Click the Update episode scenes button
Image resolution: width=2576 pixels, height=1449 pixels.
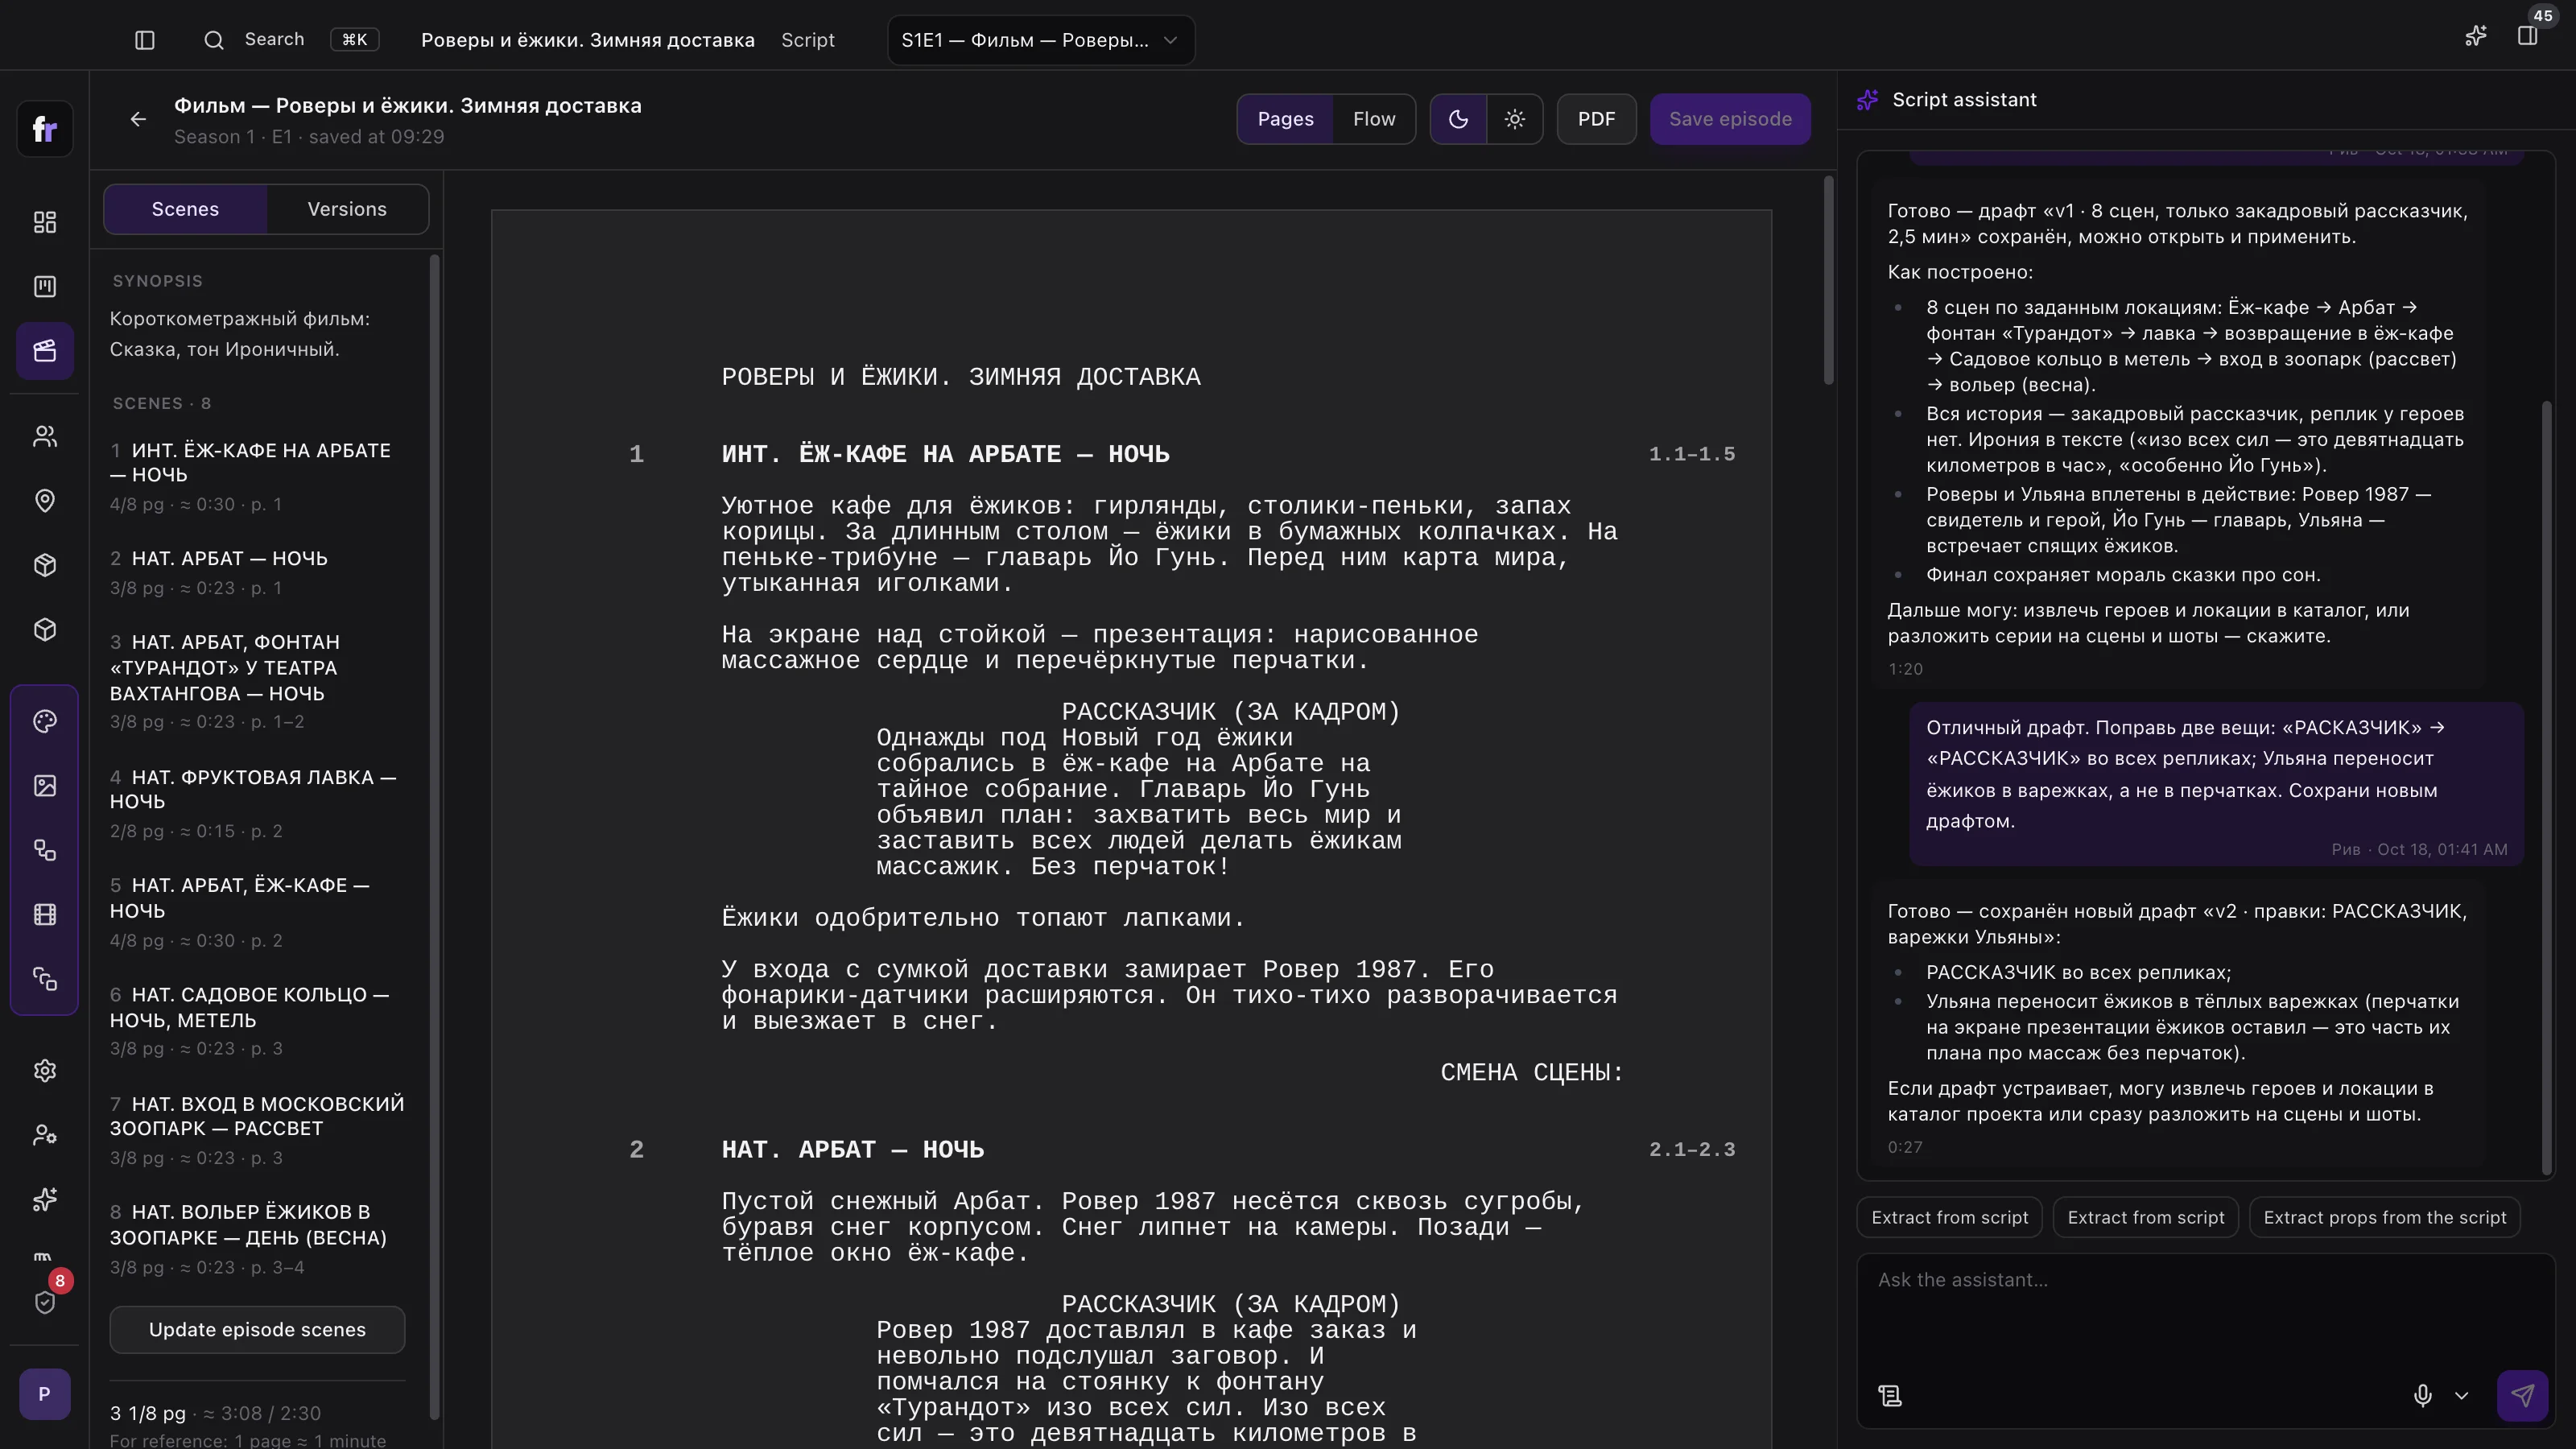point(257,1329)
